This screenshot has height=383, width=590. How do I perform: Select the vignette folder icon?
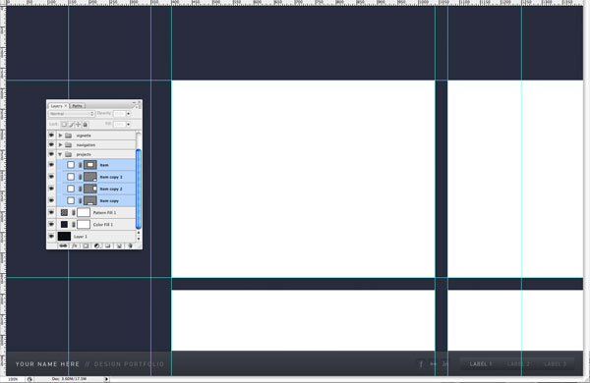pos(68,136)
